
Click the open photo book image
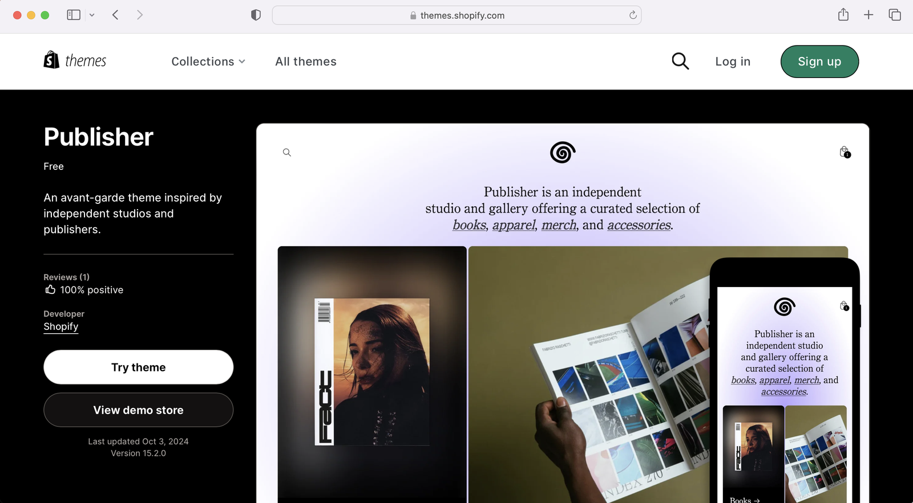[589, 374]
